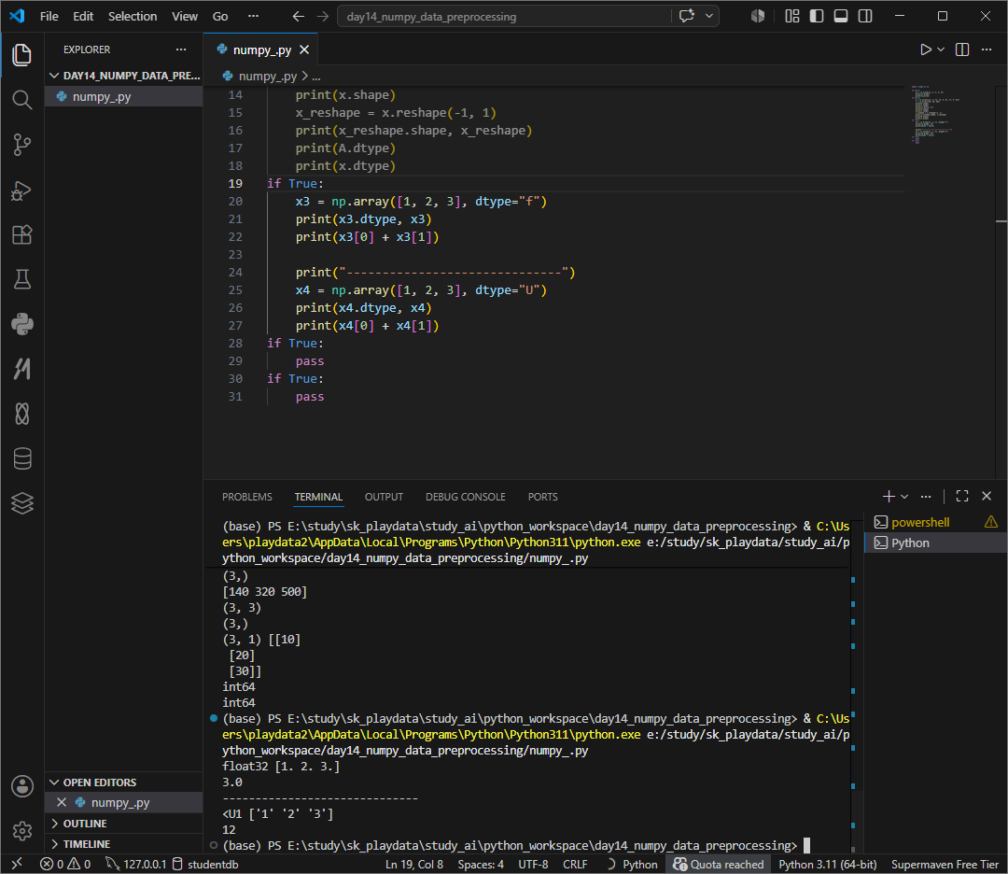Close the numpy_.py editor tab
The image size is (1008, 874).
click(x=304, y=49)
